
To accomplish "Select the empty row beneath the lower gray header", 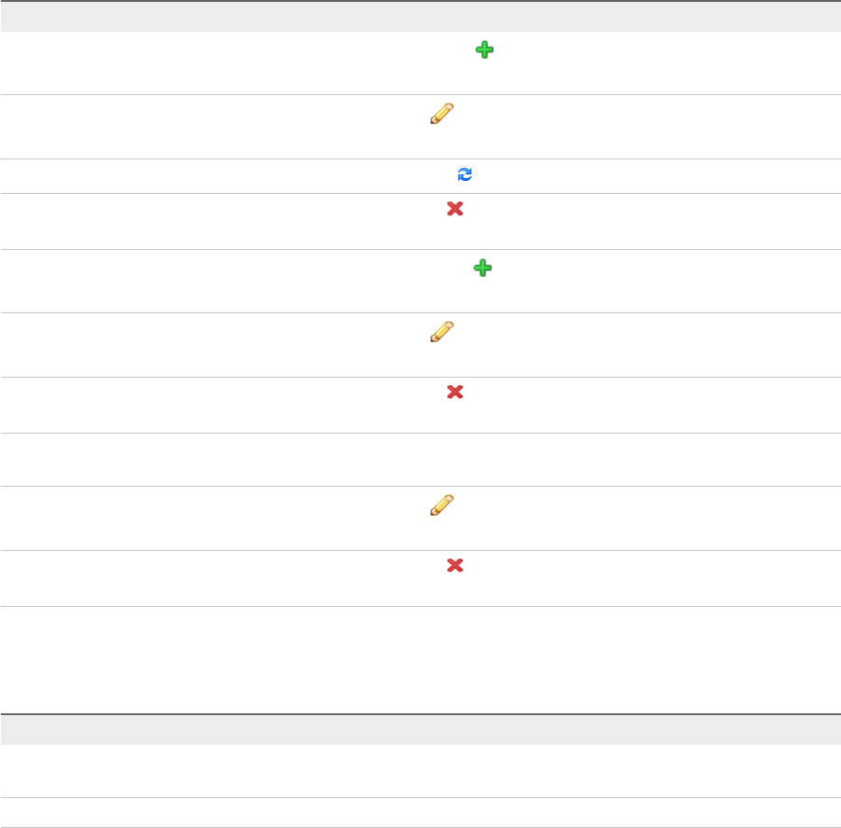I will [420, 771].
